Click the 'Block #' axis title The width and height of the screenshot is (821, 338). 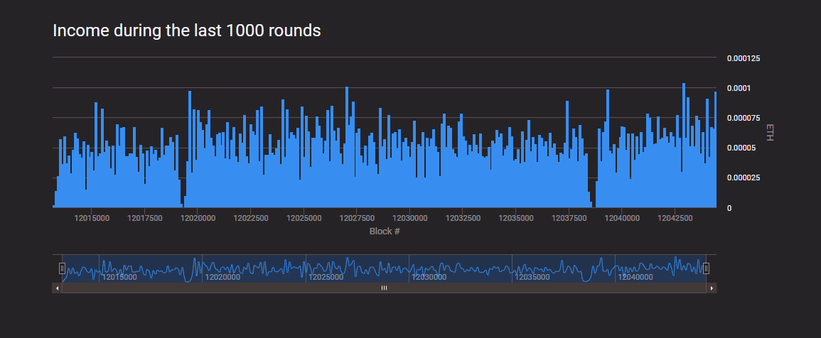click(385, 231)
